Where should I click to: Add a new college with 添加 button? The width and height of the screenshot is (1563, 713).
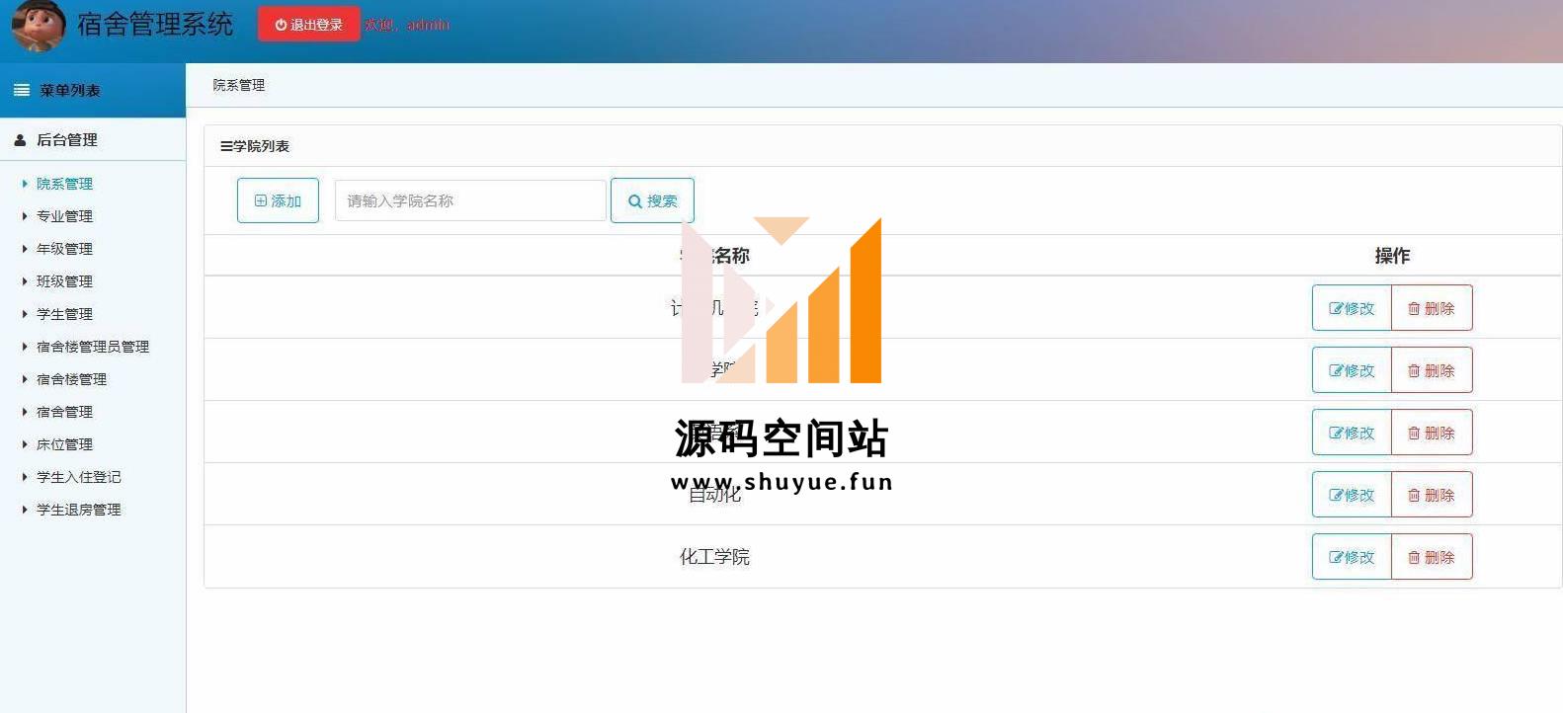click(x=278, y=200)
